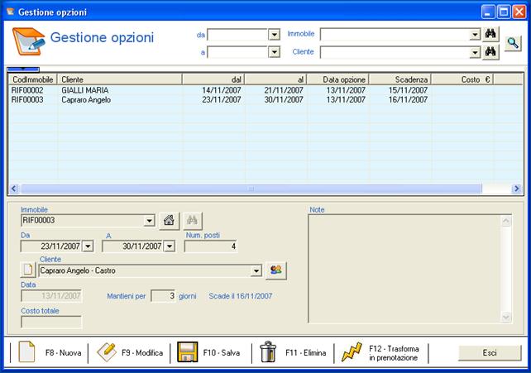The image size is (531, 373).
Task: Create new option with F8 - Nuova
Action: pyautogui.click(x=50, y=352)
